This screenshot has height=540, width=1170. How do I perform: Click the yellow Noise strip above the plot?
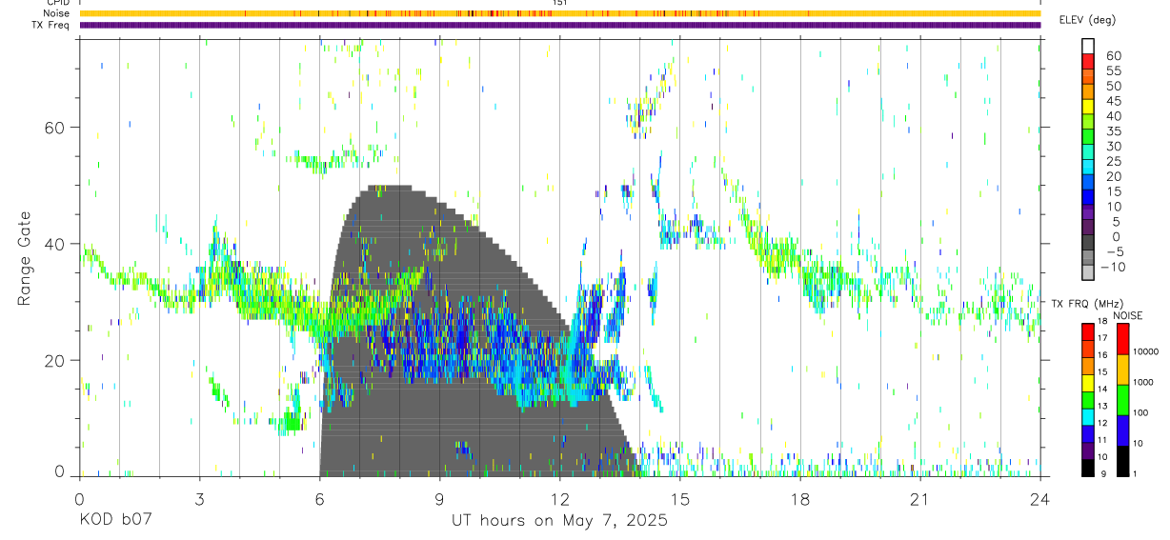pos(559,13)
